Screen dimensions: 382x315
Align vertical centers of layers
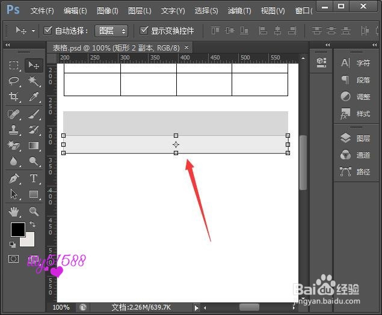tap(230, 31)
